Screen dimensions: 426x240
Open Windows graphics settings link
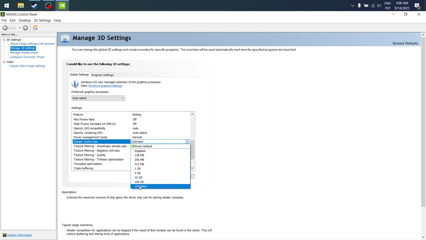point(105,86)
